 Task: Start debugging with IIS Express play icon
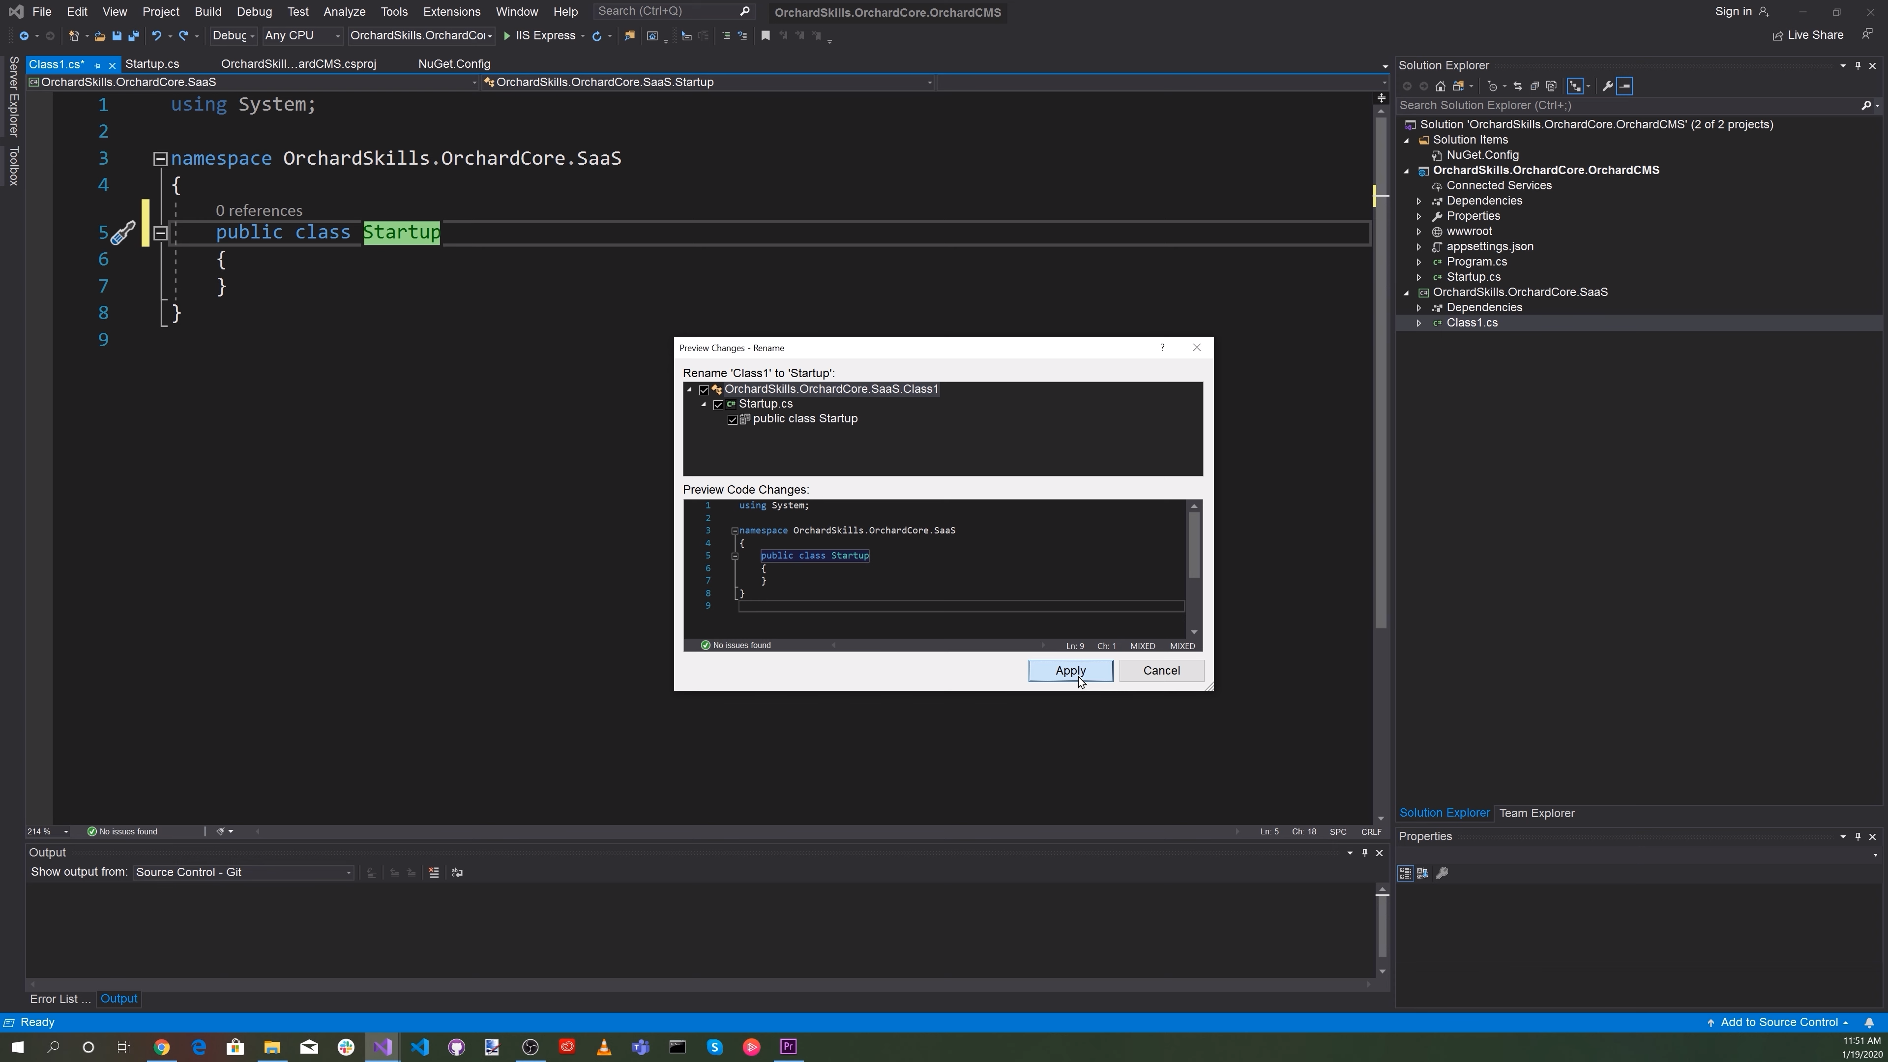coord(506,36)
